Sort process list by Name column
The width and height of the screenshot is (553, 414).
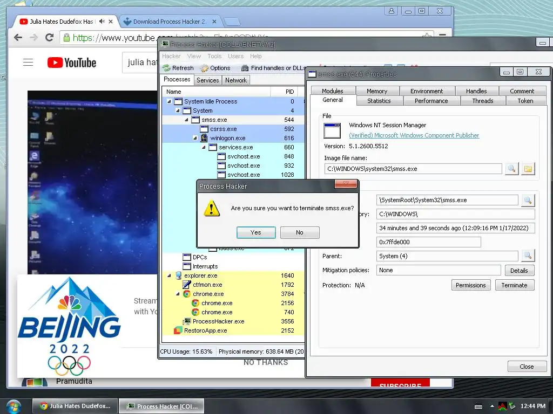coord(216,92)
